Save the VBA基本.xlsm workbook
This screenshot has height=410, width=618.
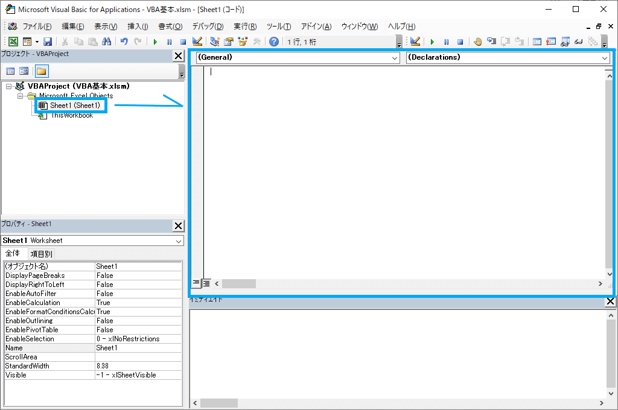tap(48, 42)
